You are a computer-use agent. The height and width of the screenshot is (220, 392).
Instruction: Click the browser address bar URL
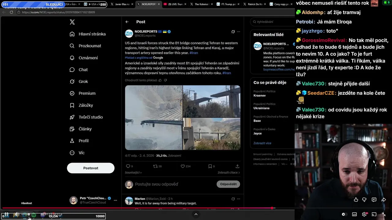click(58, 12)
